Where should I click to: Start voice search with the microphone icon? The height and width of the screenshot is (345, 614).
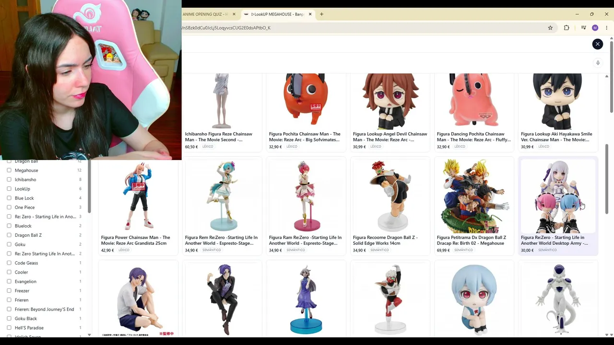[x=598, y=63]
